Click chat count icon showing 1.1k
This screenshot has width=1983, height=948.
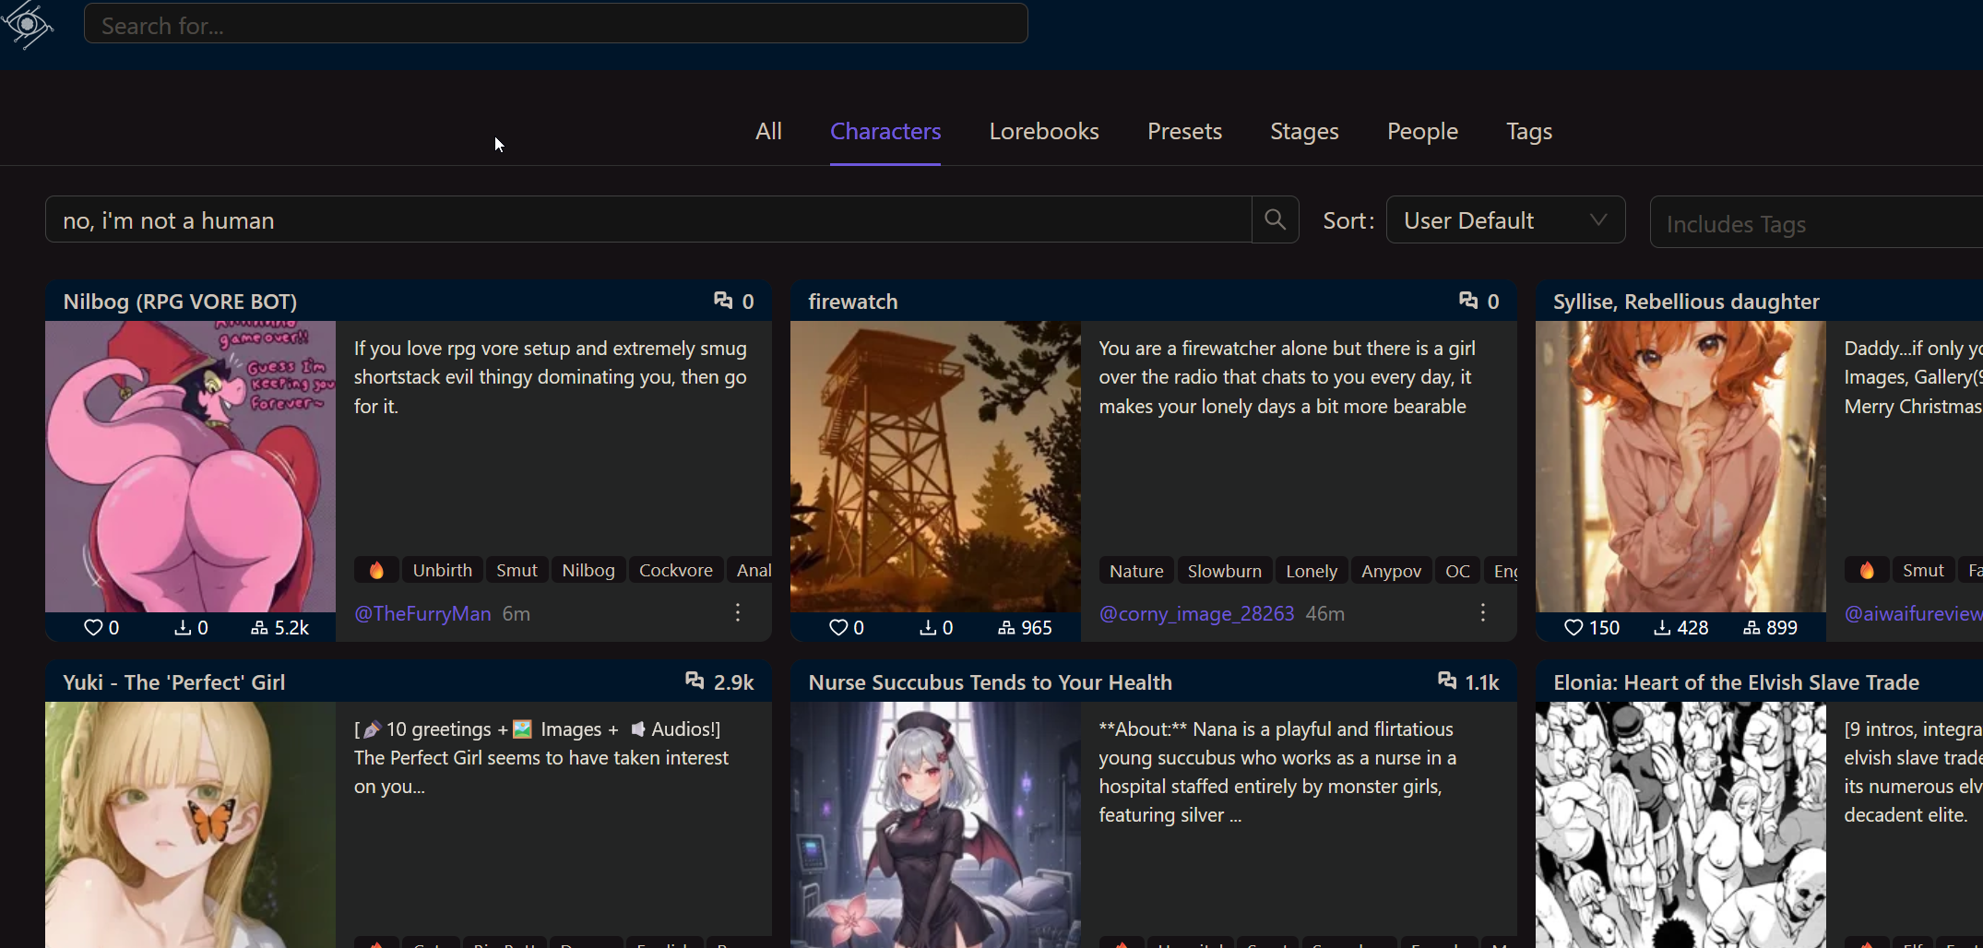tap(1447, 681)
